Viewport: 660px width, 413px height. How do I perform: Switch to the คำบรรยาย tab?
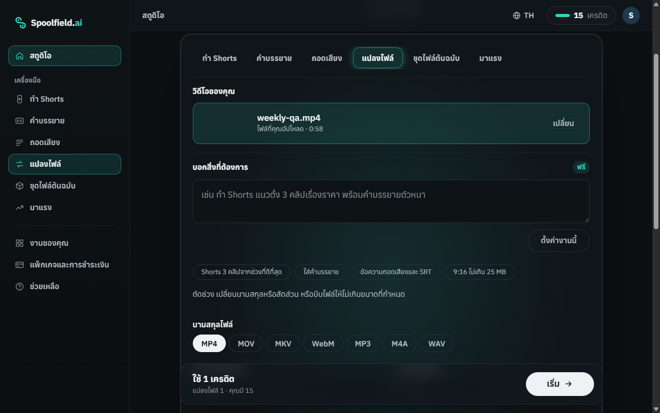point(274,58)
